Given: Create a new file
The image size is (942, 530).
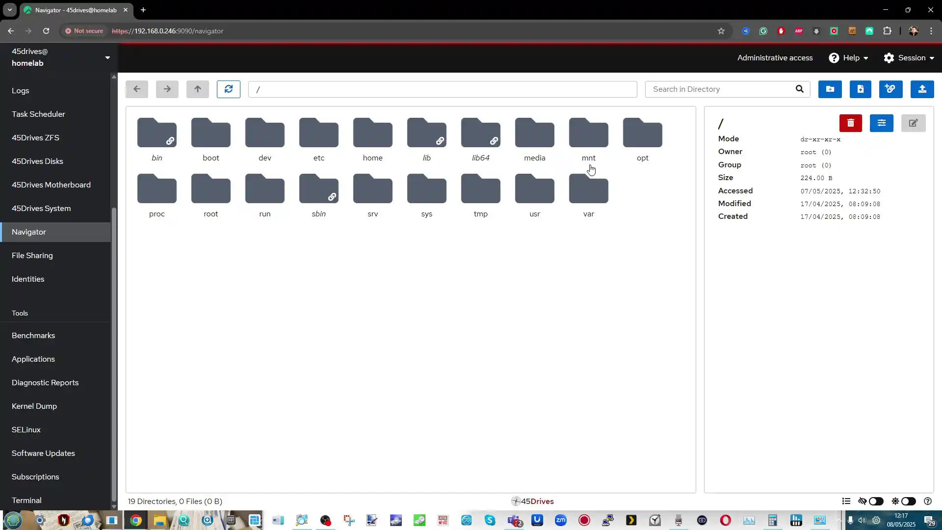Looking at the screenshot, I should point(861,89).
